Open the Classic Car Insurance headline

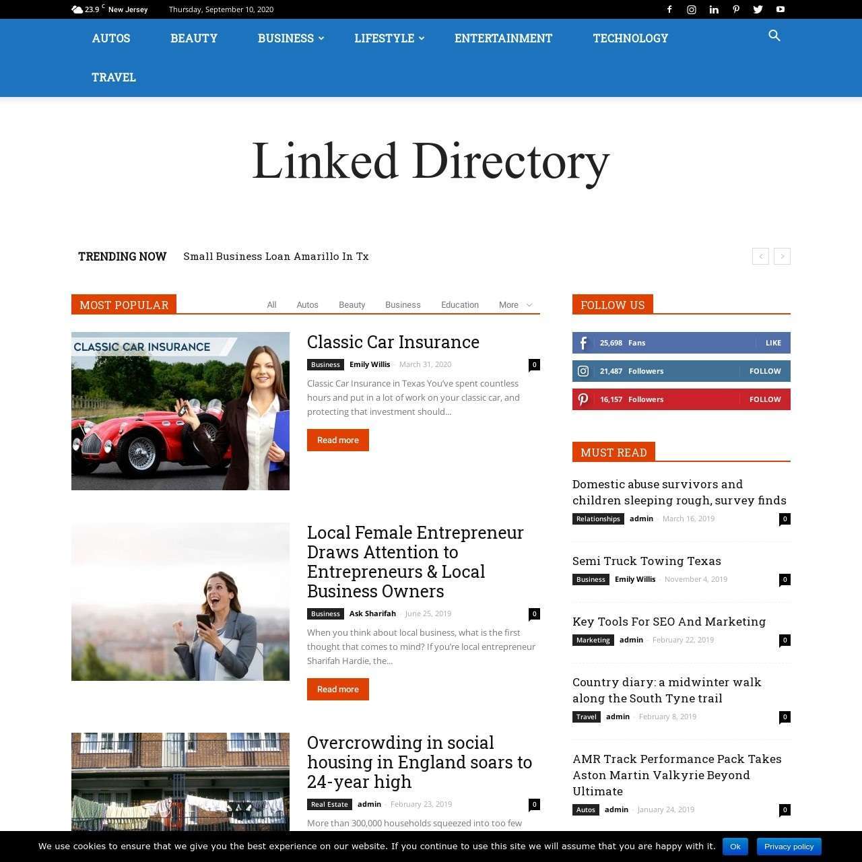393,342
